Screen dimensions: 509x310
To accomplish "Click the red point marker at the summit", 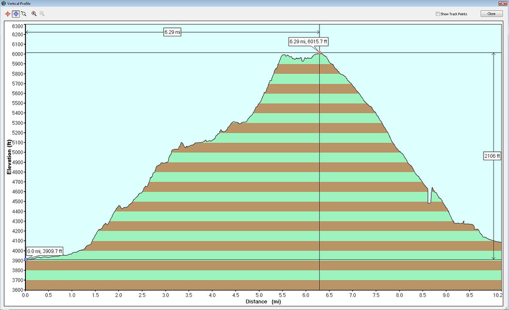I will [319, 52].
